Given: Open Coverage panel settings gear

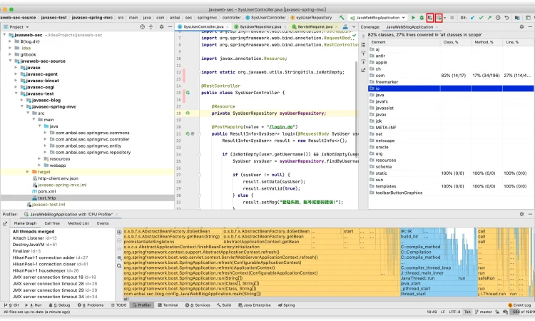Looking at the screenshot, I should pyautogui.click(x=521, y=26).
